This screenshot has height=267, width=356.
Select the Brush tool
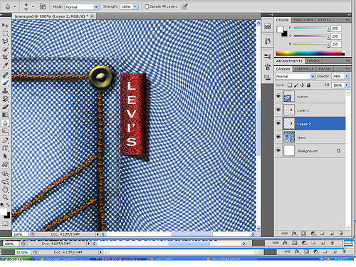click(5, 83)
